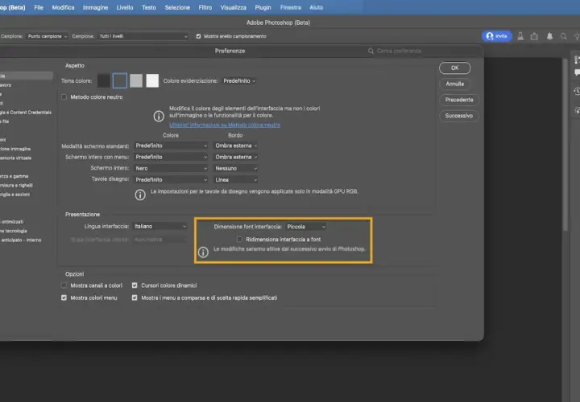The width and height of the screenshot is (580, 402).
Task: Open the Punto campione dropdown
Action: 47,36
